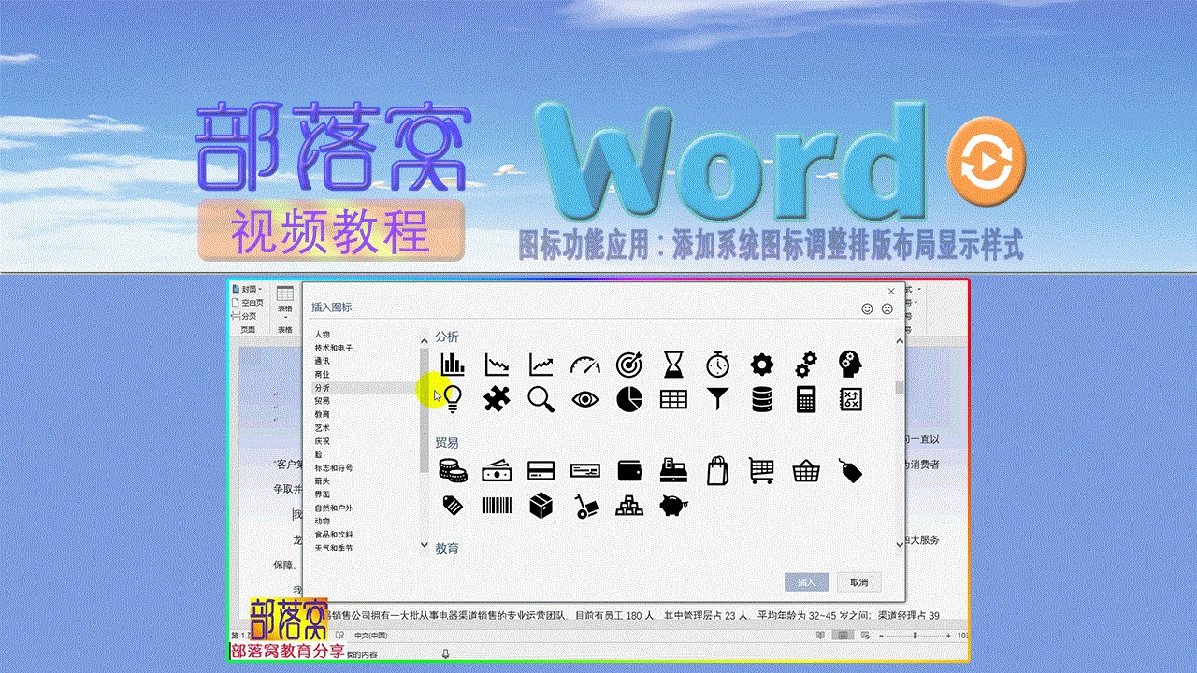
Task: Open the 艺术 category
Action: (x=322, y=427)
